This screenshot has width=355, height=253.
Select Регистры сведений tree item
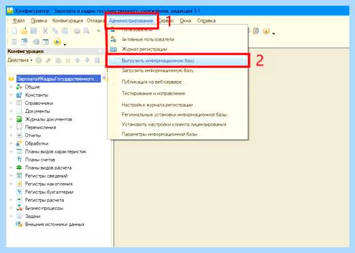click(x=46, y=176)
